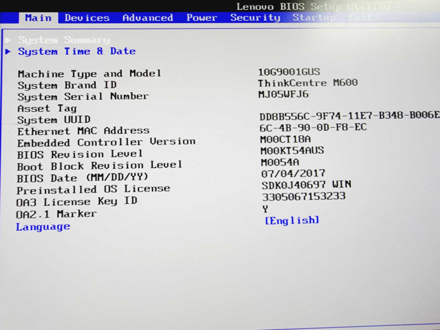
Task: Click System Brand ID label
Action: tap(67, 85)
